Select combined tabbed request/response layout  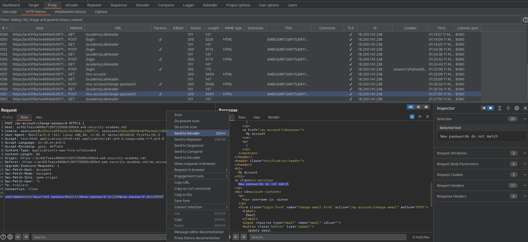pos(426,107)
